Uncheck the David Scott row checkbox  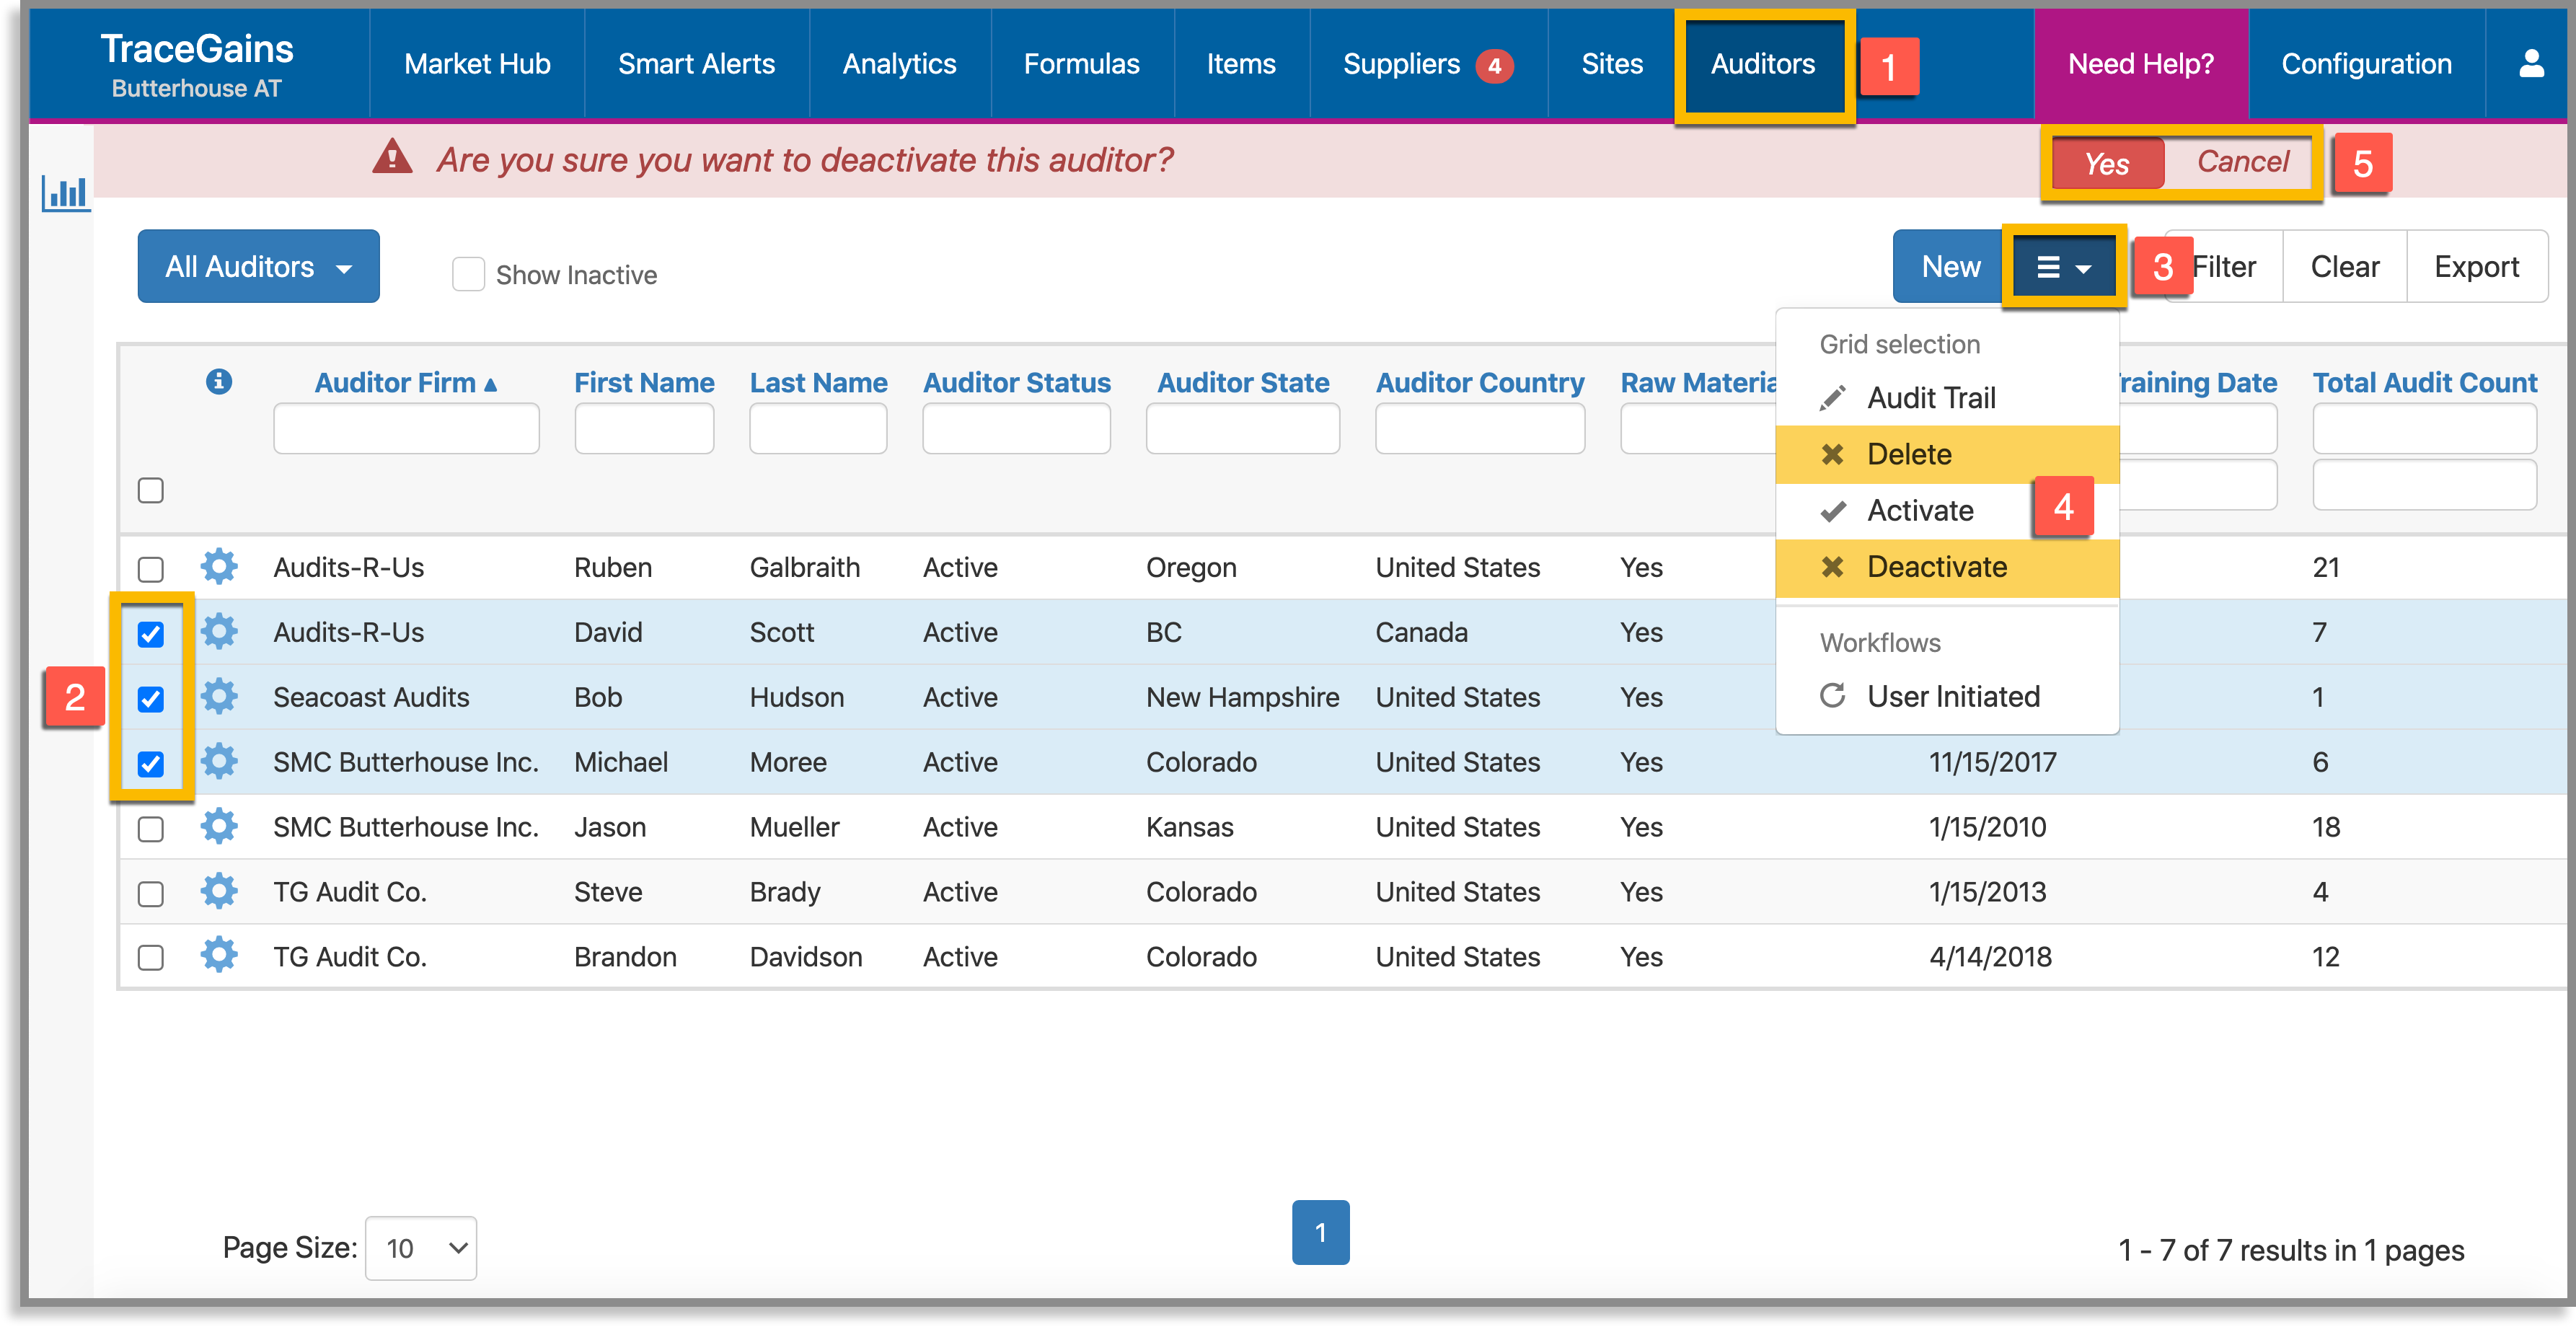tap(150, 633)
